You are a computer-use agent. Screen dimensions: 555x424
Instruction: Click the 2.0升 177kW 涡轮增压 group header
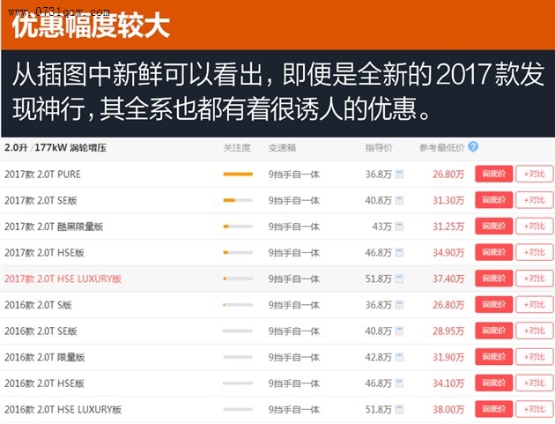[55, 148]
